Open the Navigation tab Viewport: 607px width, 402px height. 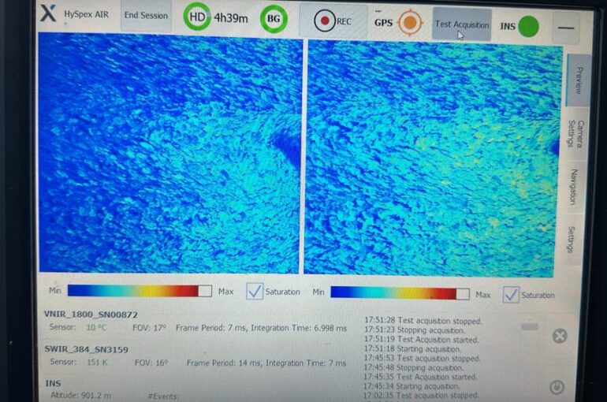[x=573, y=187]
